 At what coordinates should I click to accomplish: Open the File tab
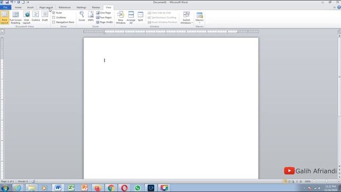click(x=5, y=7)
